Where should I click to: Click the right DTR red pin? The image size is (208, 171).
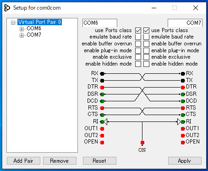pyautogui.click(x=183, y=88)
